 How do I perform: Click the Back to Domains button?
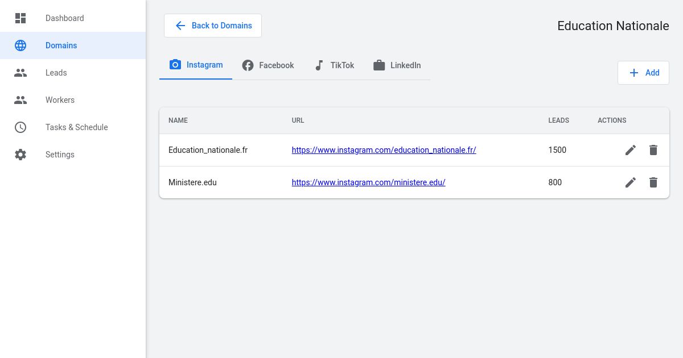[212, 26]
